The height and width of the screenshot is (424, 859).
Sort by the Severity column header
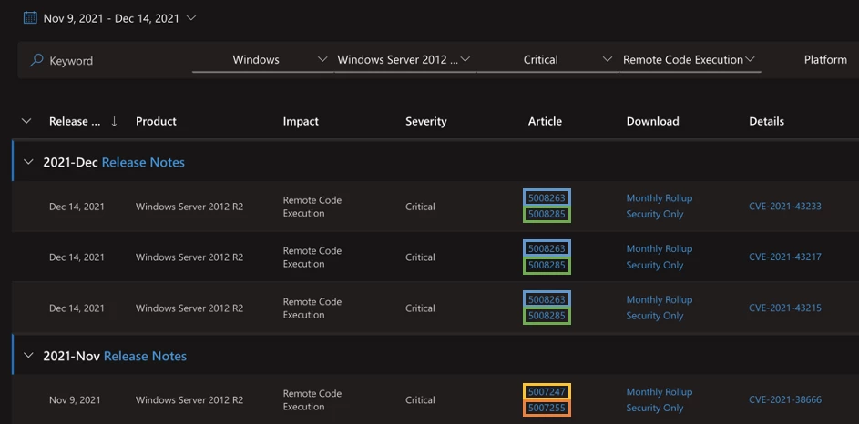pos(425,121)
